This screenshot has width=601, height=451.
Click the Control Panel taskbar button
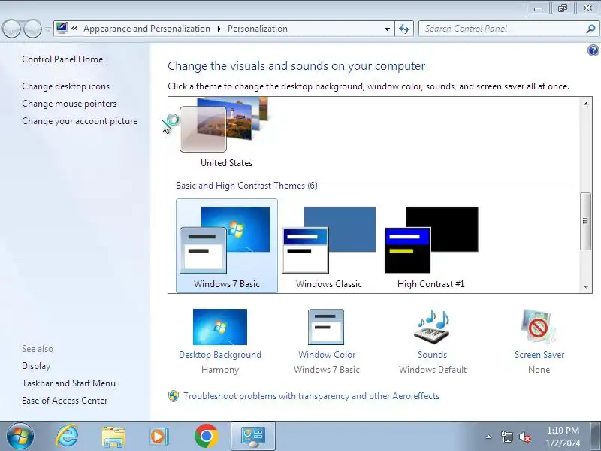click(x=253, y=437)
